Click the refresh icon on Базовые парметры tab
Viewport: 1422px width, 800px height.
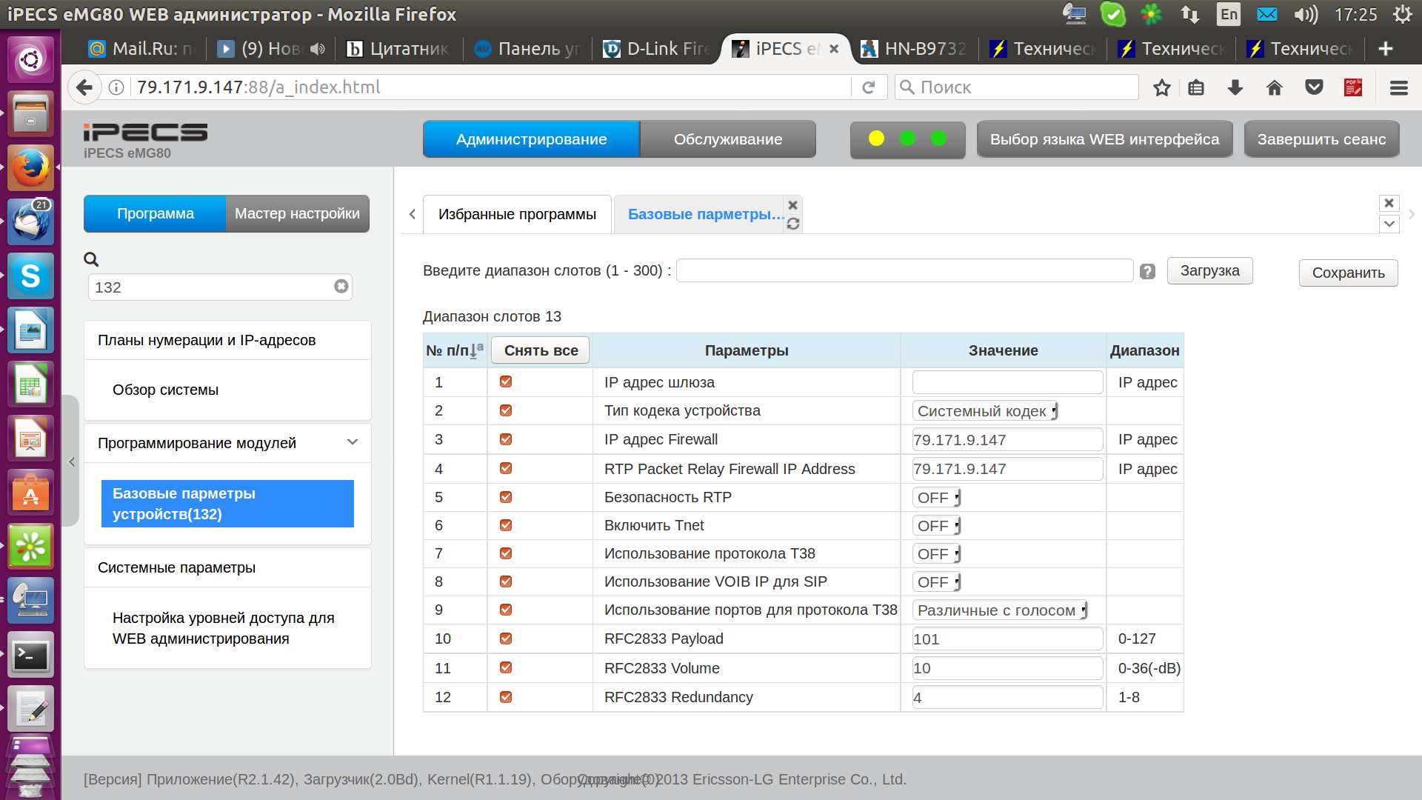coord(793,224)
